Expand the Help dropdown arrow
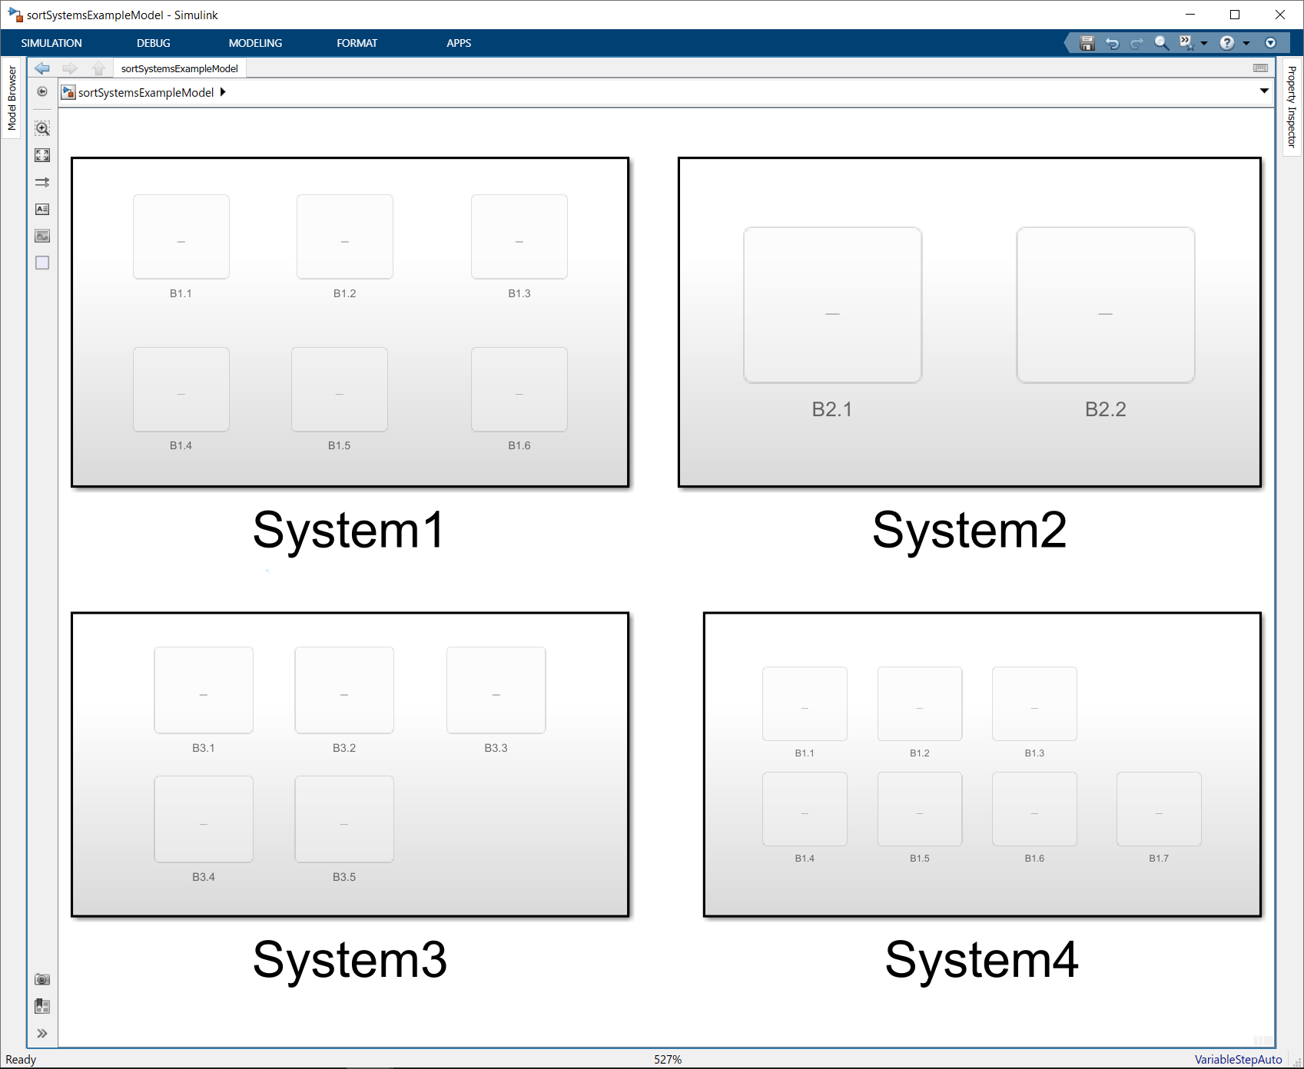Viewport: 1304px width, 1069px height. point(1246,43)
